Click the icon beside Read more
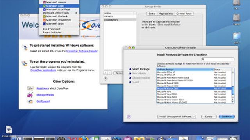The height and width of the screenshot is (140, 250). tap(30, 88)
